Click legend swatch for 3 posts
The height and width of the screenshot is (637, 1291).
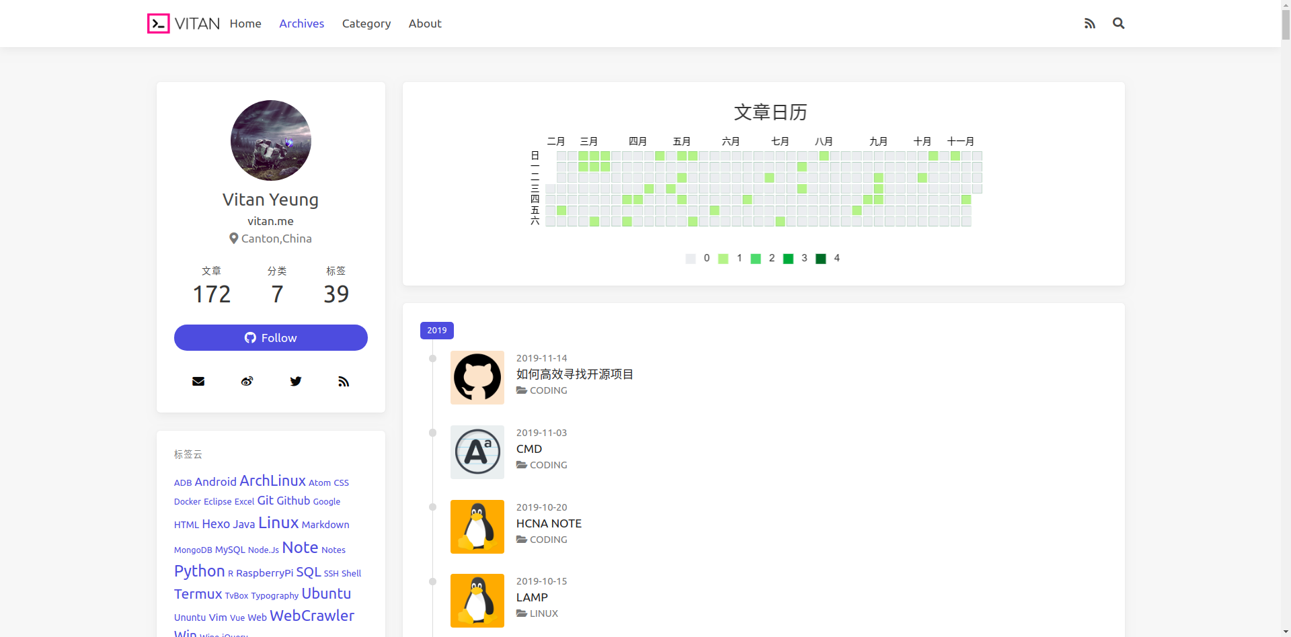pos(788,259)
